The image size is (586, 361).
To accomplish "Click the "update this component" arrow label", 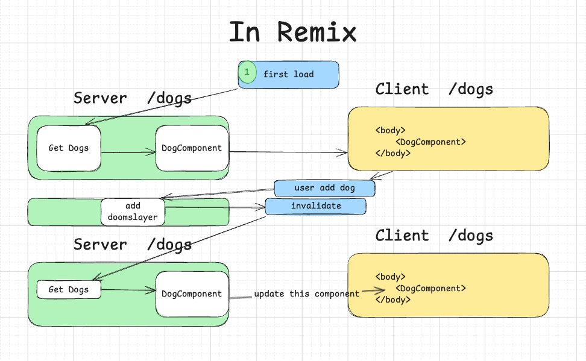I will point(306,294).
